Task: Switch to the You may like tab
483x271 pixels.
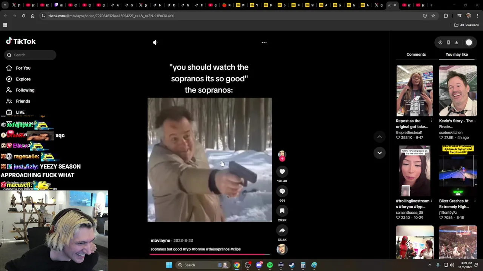Action: [x=457, y=55]
